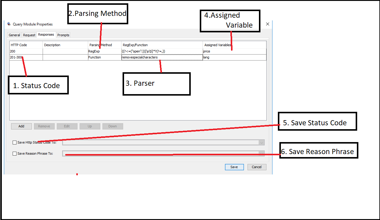Click the Query Module Properties window icon
Screen dimensions: 380x220
click(x=9, y=24)
